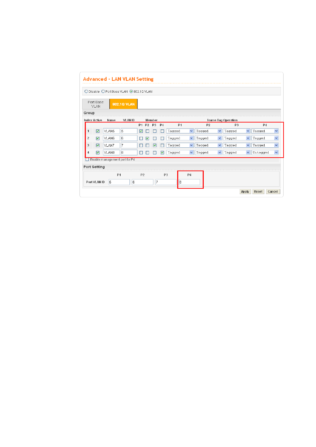Toggle Active checkbox for VLAN5 row
This screenshot has height=447, width=316.
coord(98,131)
